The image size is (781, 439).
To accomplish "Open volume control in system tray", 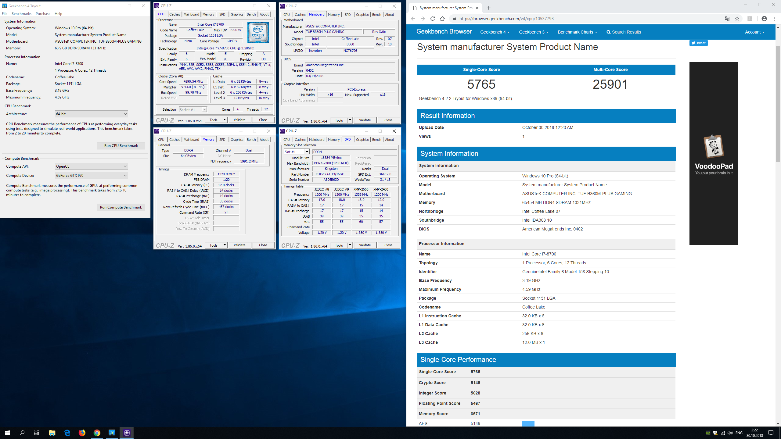I will [730, 433].
